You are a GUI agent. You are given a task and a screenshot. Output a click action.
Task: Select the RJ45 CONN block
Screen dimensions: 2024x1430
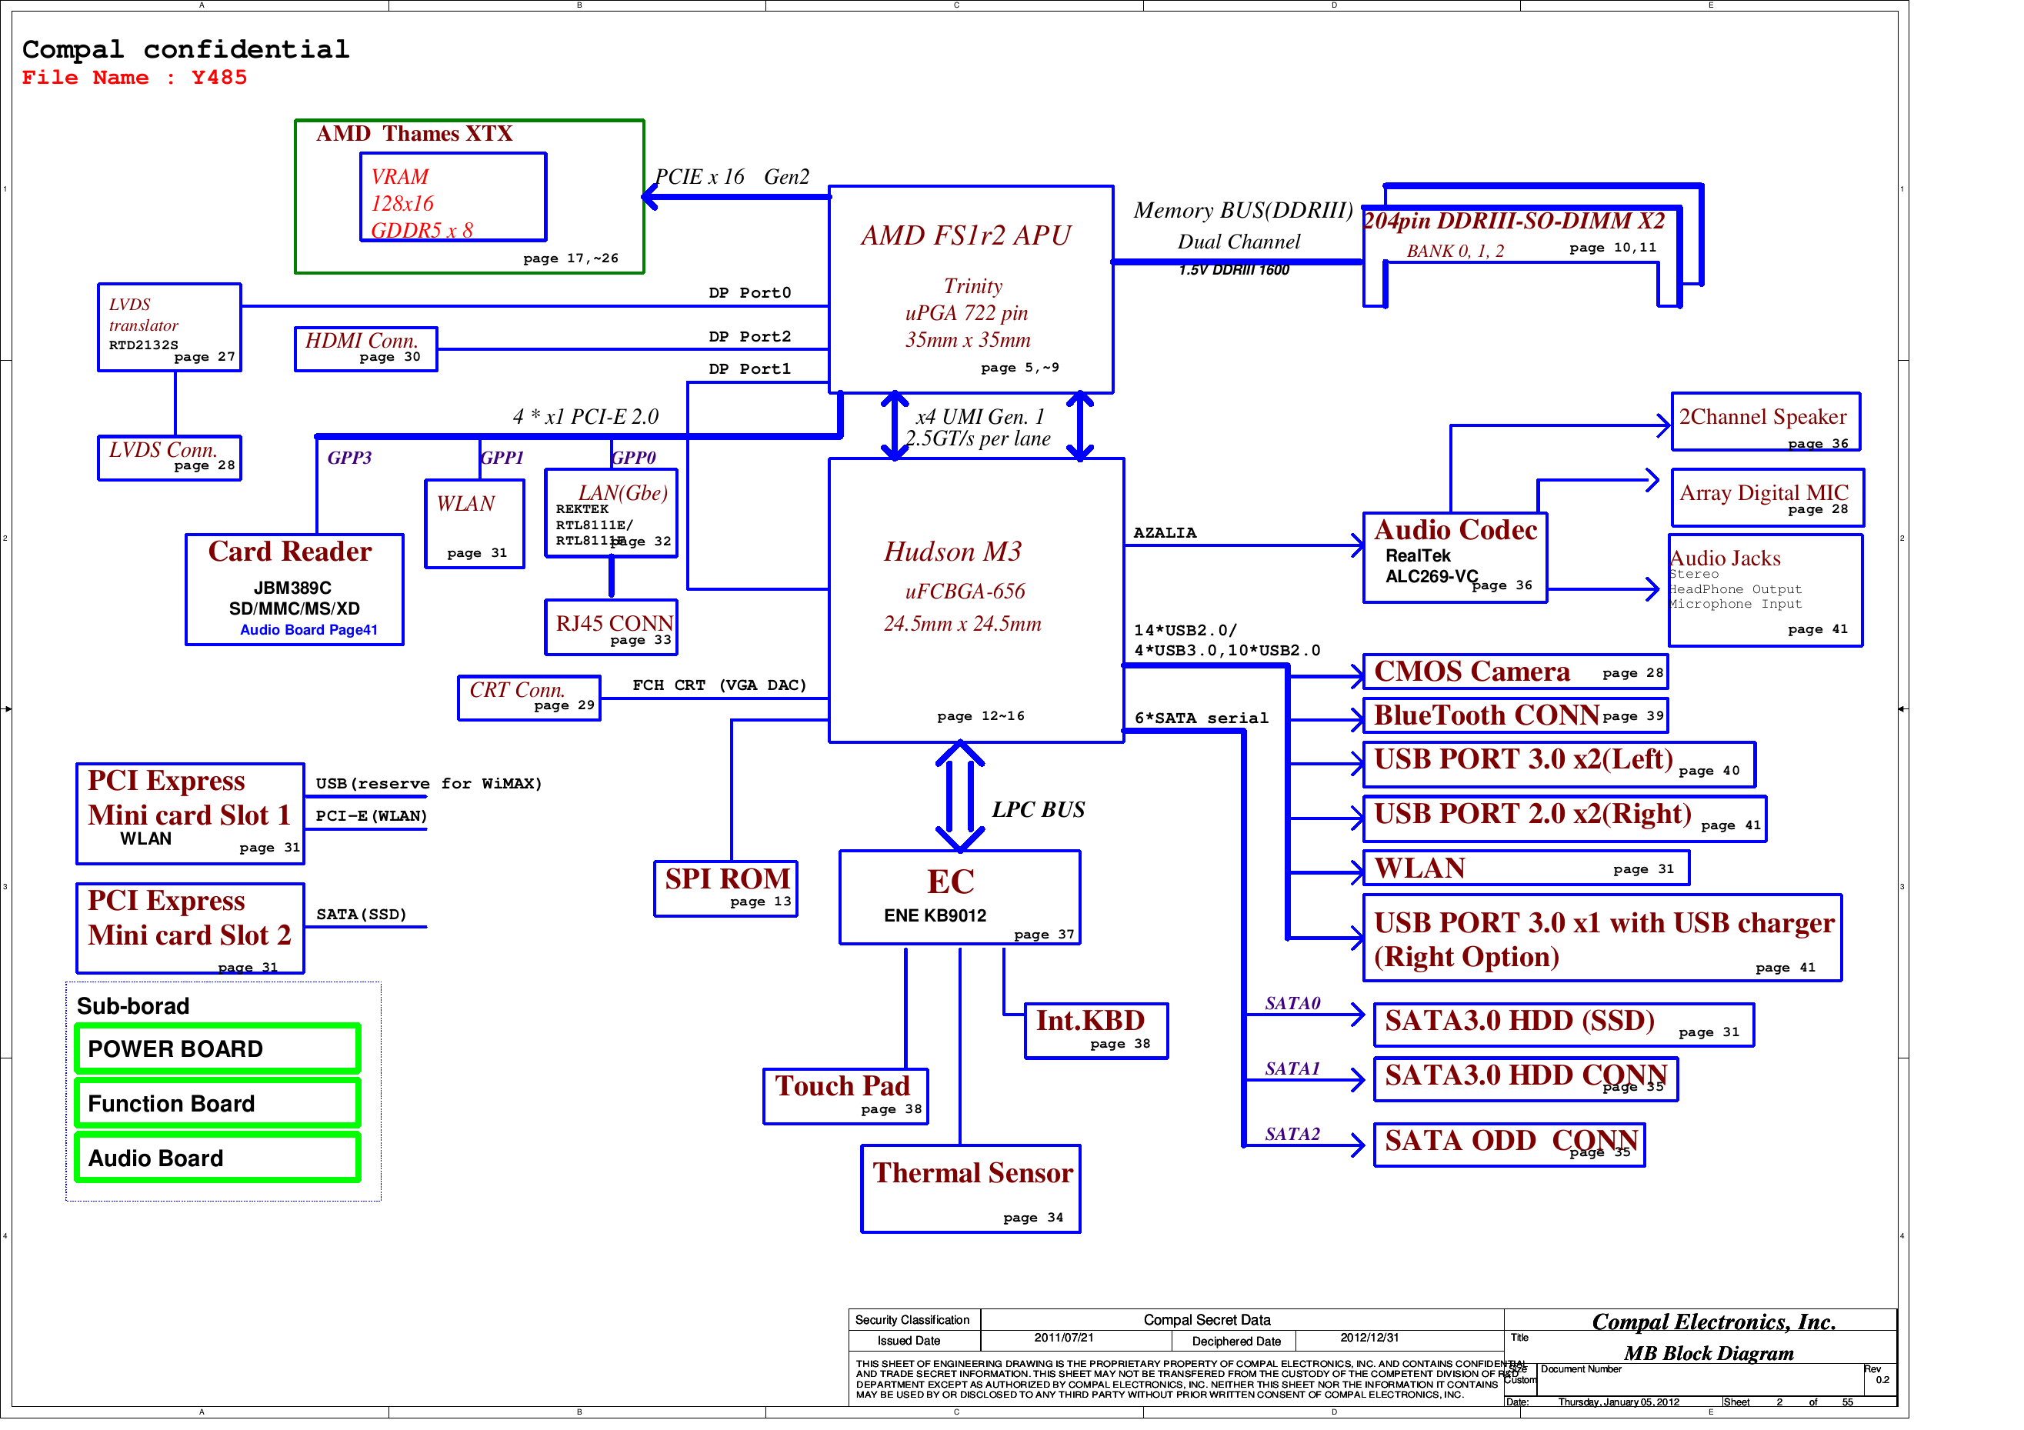pos(612,628)
